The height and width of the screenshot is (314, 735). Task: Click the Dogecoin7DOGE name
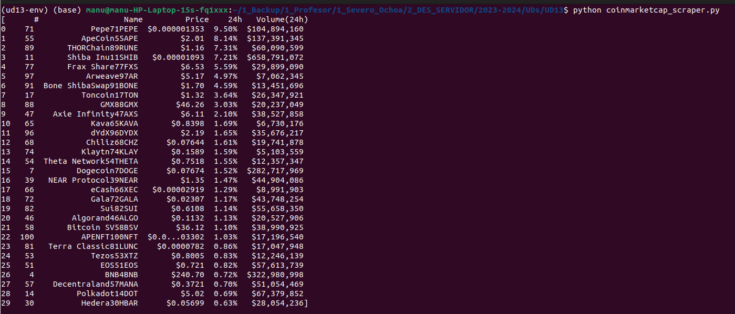107,171
